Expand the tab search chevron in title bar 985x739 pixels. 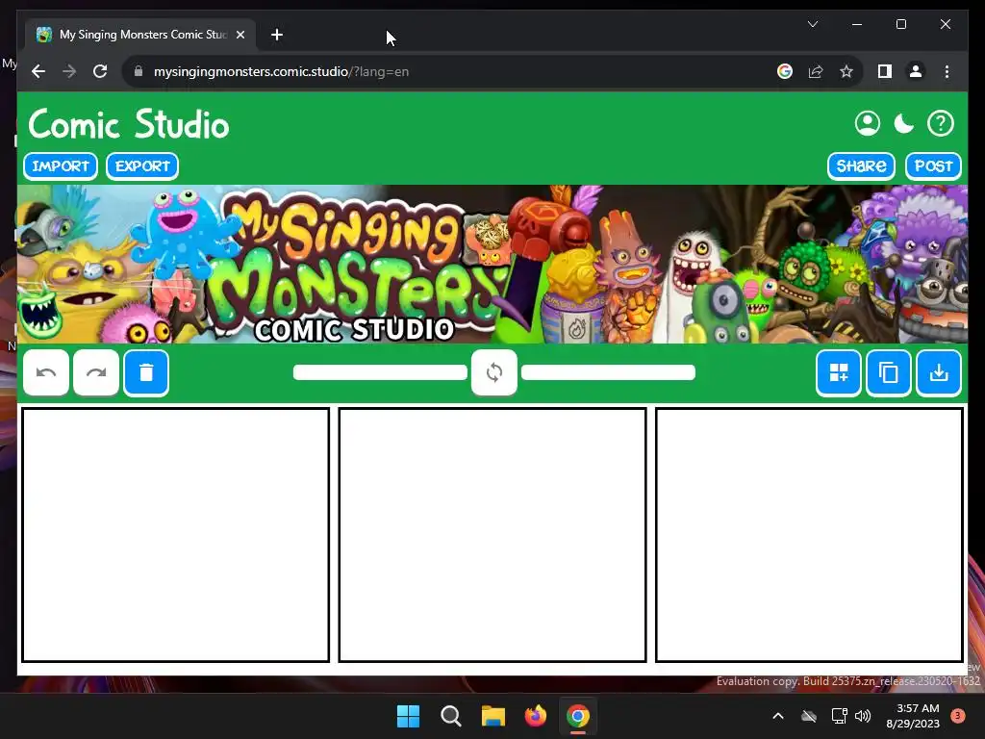click(x=812, y=24)
